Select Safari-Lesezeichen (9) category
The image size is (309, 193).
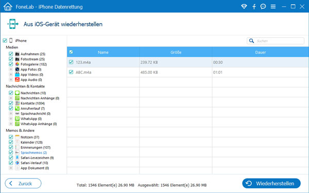pyautogui.click(x=37, y=158)
